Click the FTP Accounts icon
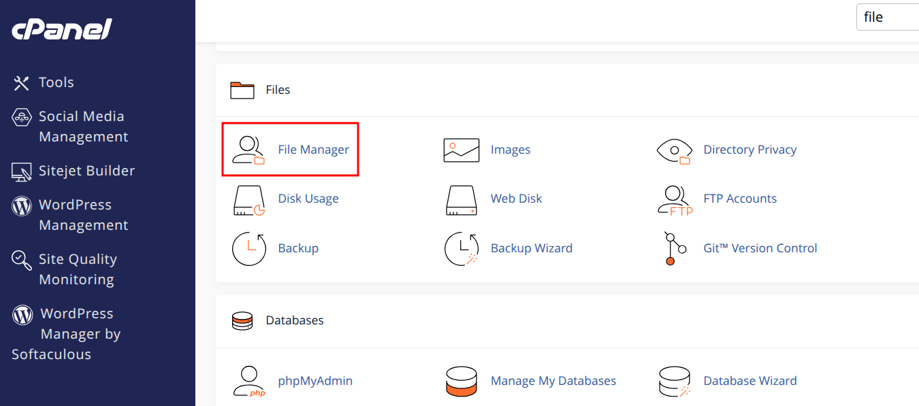Screen dimensions: 919x406 pyautogui.click(x=675, y=199)
